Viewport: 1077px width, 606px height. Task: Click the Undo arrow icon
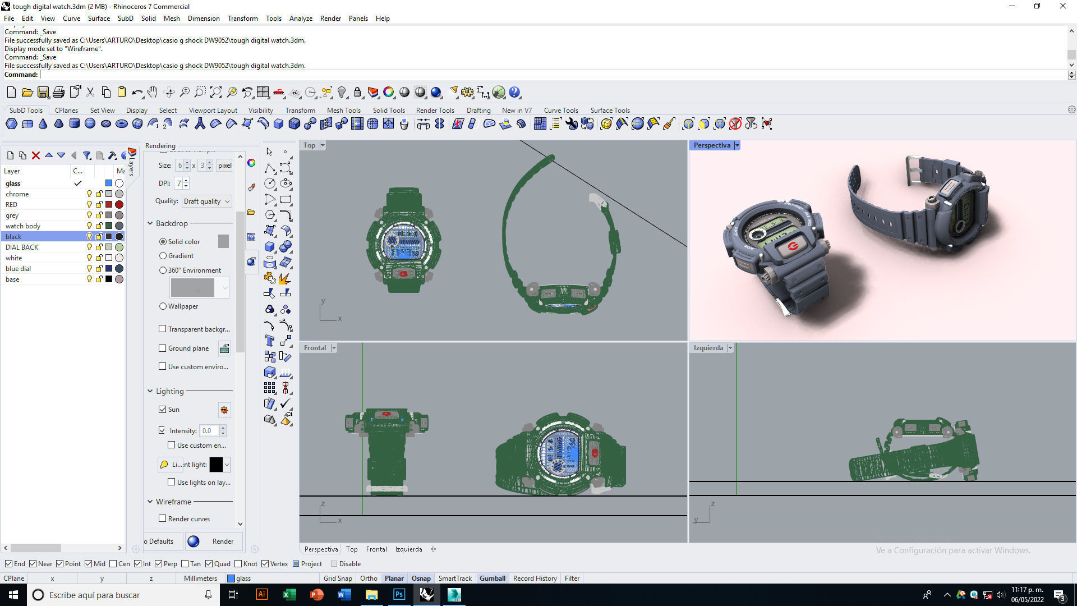(137, 92)
